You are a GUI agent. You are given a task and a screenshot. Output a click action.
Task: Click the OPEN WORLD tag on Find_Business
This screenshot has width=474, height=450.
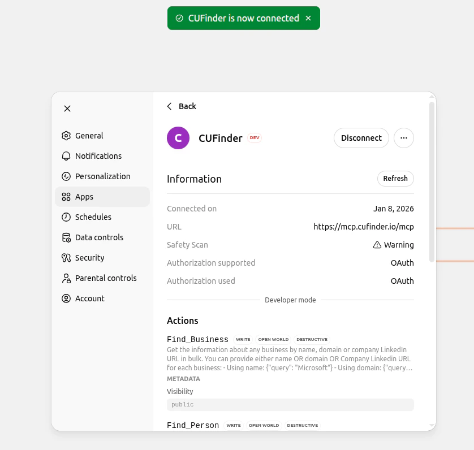(x=273, y=339)
